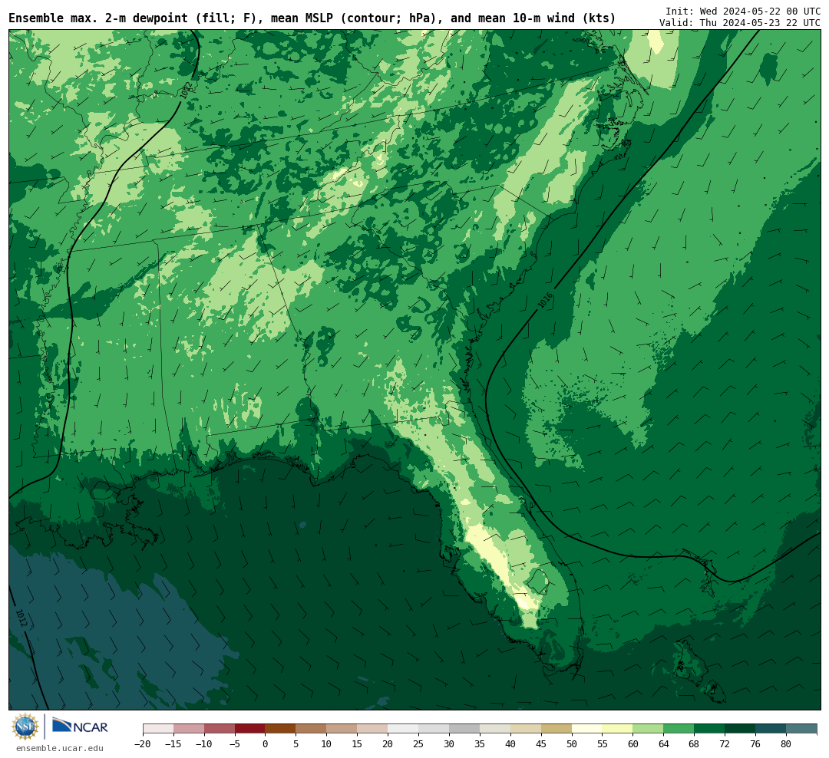829x758 pixels.
Task: Click the 68 colorbar tick label
Action: 694,744
